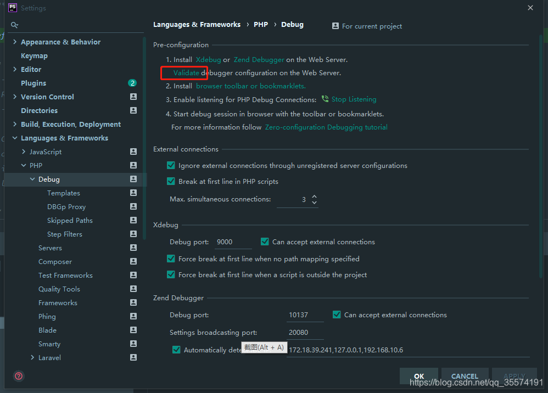
Task: Toggle Xdebug Can accept external connections
Action: pos(265,242)
